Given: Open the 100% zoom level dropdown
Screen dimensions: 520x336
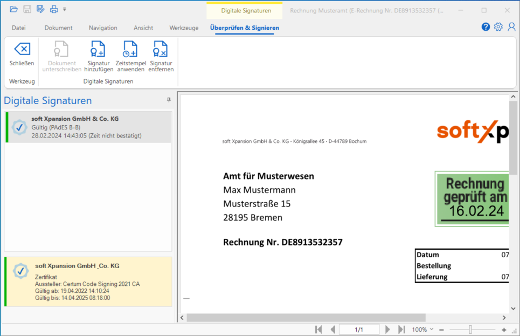Looking at the screenshot, I should coord(423,330).
